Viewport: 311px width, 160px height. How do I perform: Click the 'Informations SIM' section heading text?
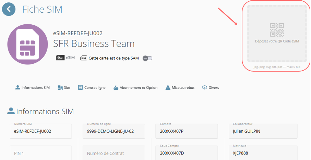(45, 111)
